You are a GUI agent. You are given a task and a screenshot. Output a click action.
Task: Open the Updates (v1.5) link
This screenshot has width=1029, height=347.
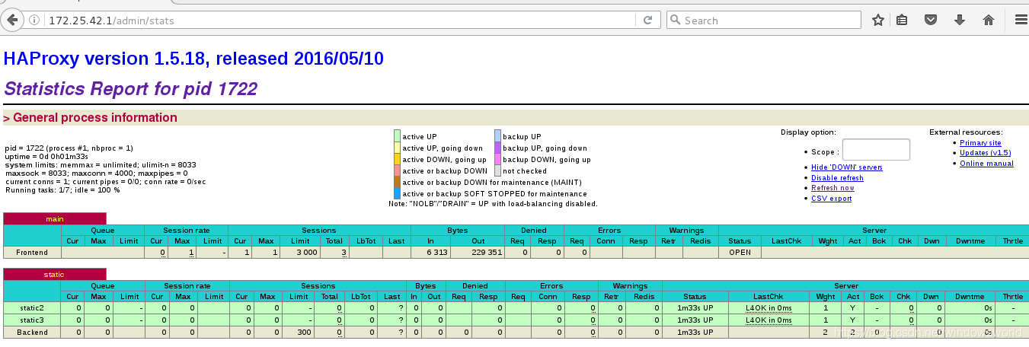(985, 153)
